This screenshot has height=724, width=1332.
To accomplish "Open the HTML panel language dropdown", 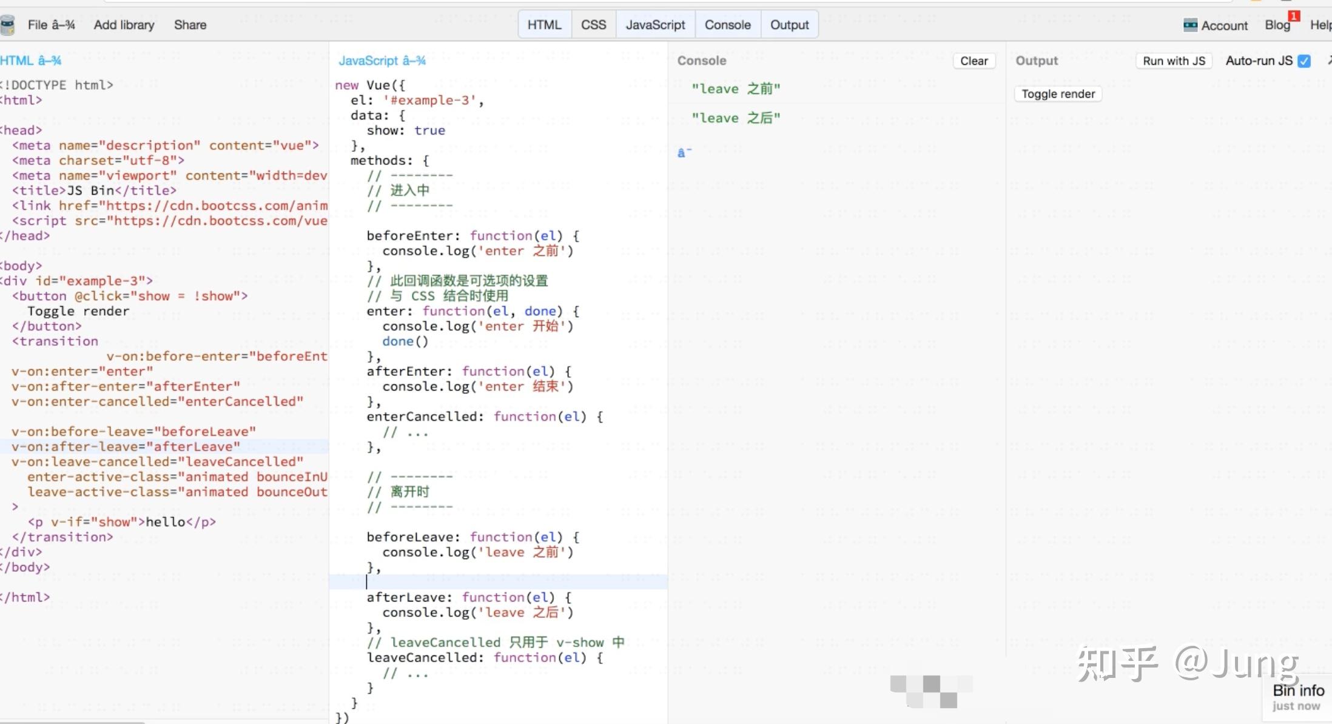I will (30, 61).
